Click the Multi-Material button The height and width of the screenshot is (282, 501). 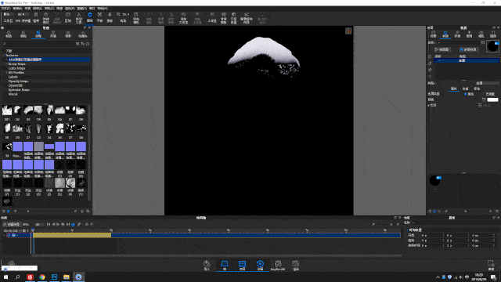[469, 49]
